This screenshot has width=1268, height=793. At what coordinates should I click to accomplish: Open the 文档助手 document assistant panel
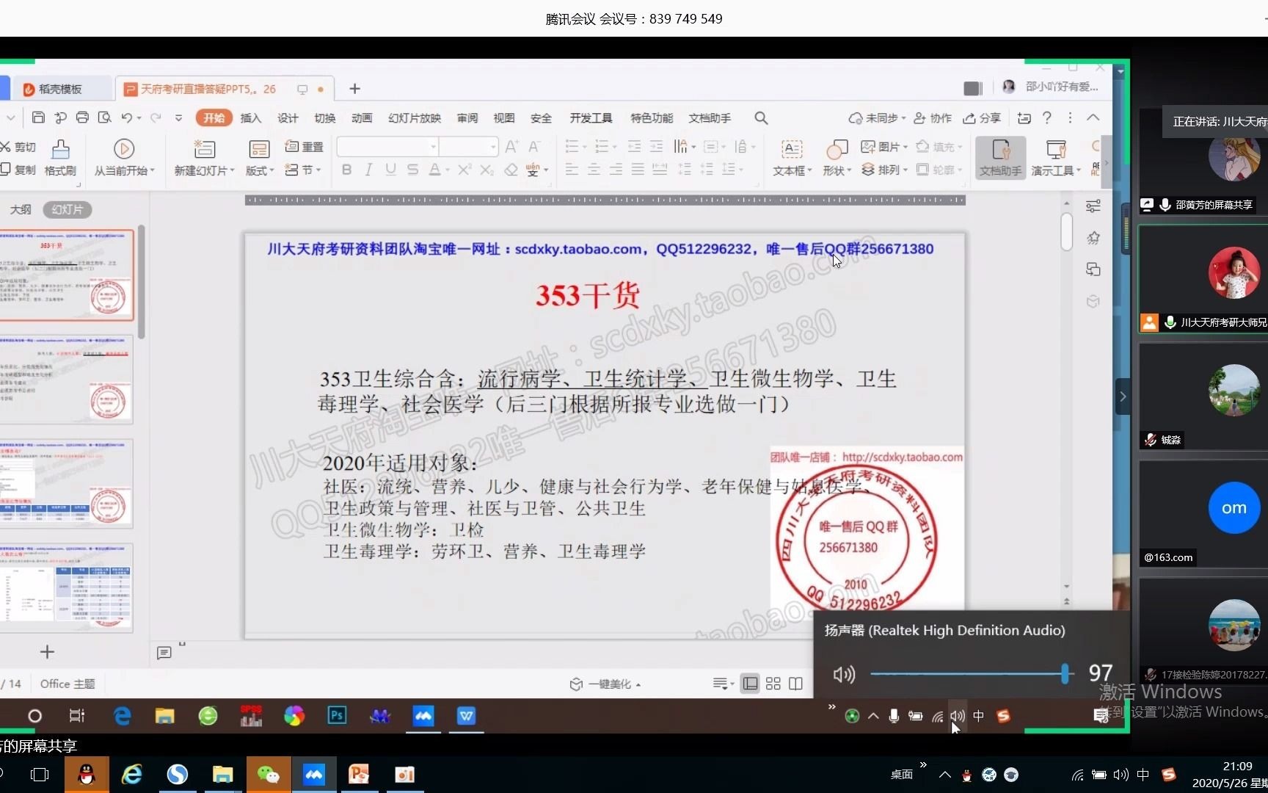pyautogui.click(x=999, y=156)
